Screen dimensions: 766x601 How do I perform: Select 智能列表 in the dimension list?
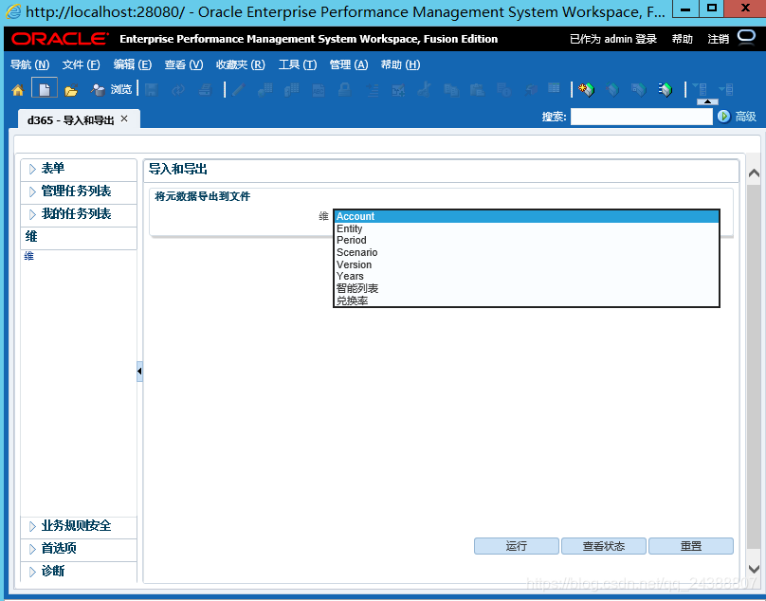527,288
